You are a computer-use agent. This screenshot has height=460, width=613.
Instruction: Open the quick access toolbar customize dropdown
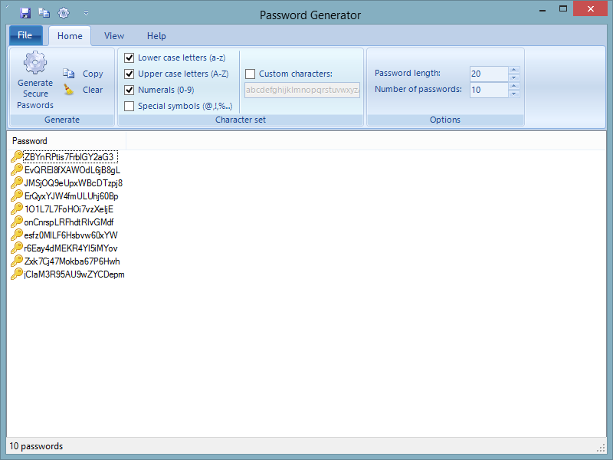[x=86, y=12]
